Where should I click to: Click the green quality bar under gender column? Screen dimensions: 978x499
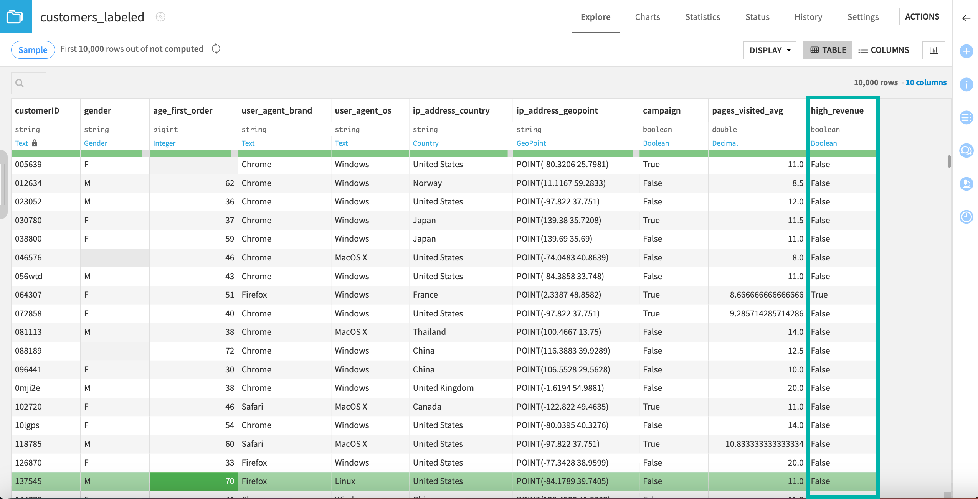point(112,153)
